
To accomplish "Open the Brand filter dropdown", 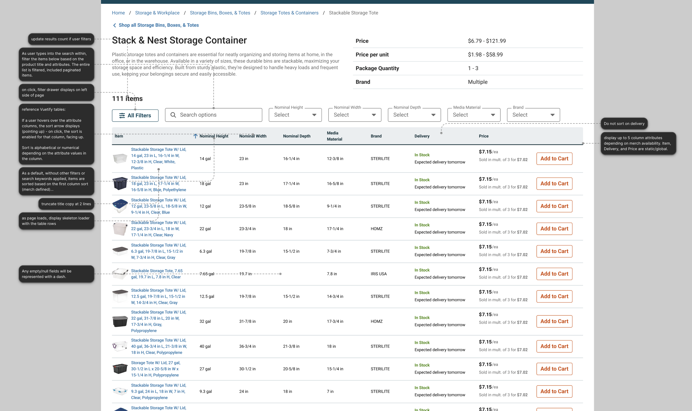I will (533, 115).
